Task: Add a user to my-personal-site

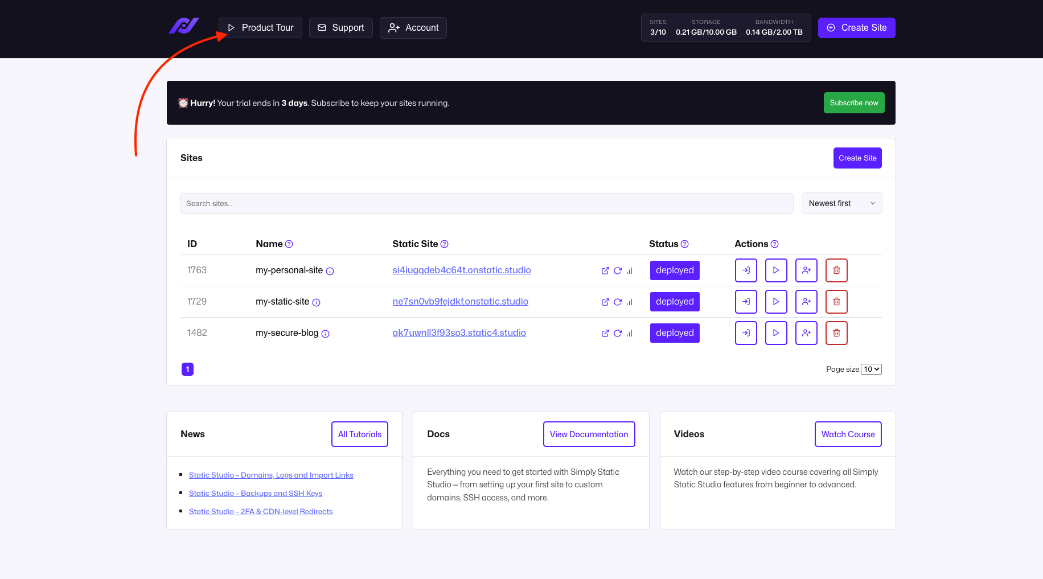Action: (x=806, y=270)
